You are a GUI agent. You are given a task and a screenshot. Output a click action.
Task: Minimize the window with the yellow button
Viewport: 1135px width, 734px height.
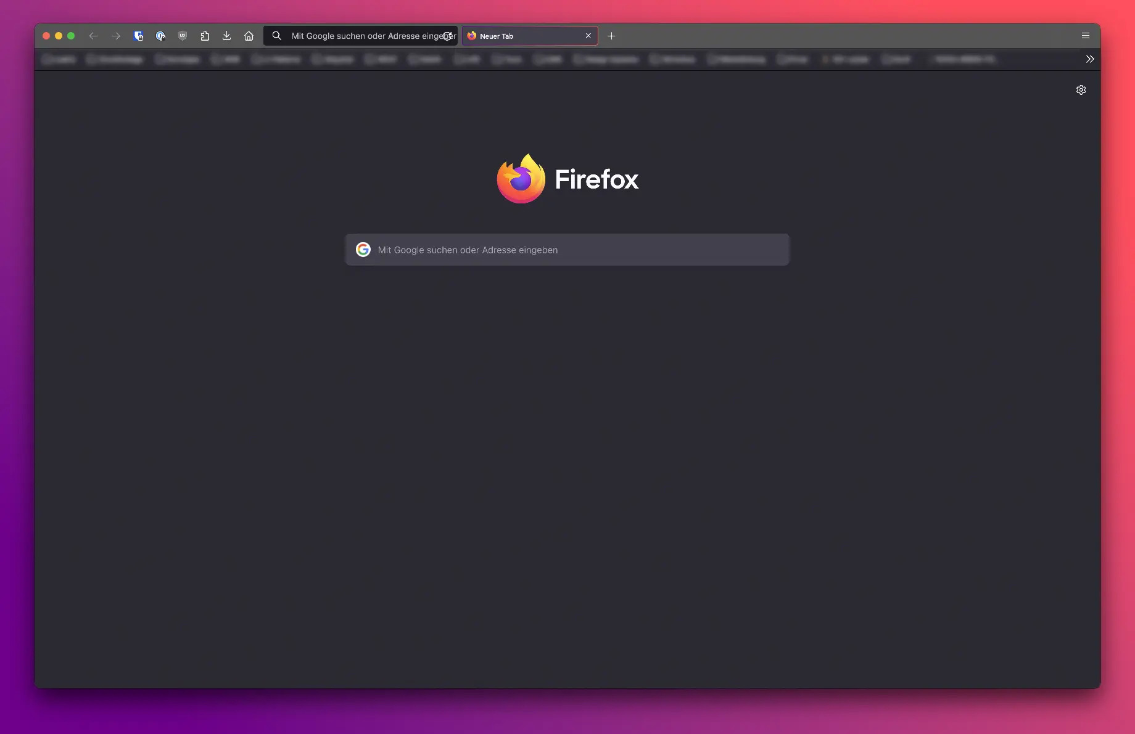[x=59, y=36]
